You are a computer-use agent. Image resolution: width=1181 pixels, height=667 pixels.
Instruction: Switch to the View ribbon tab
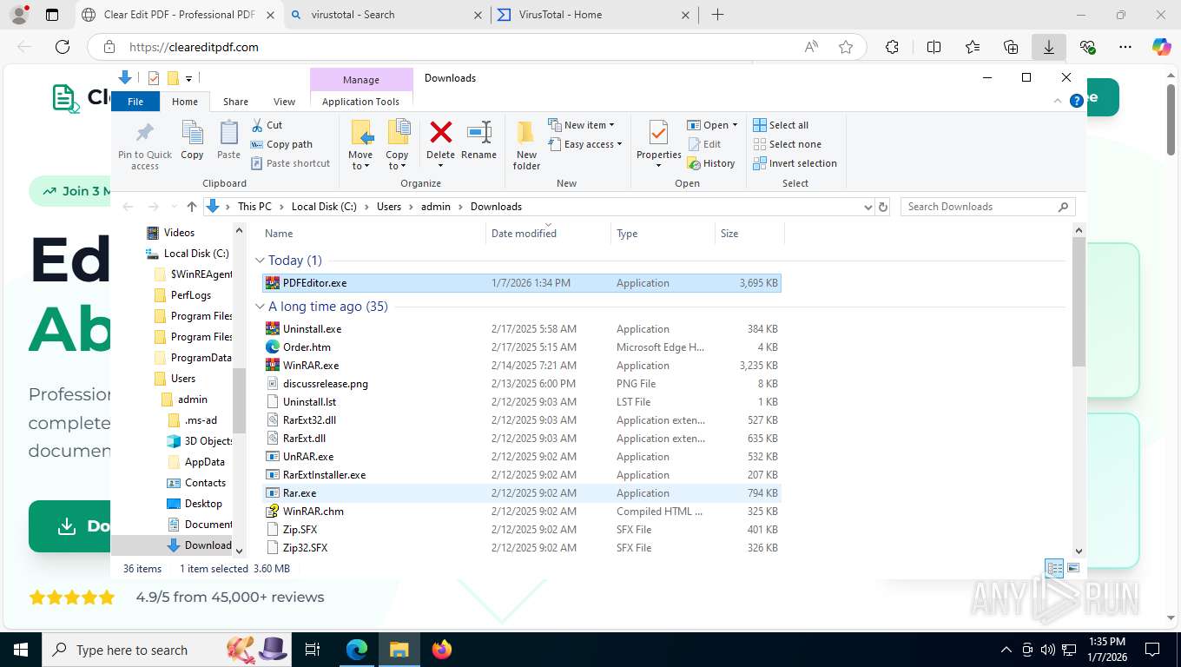(x=284, y=102)
